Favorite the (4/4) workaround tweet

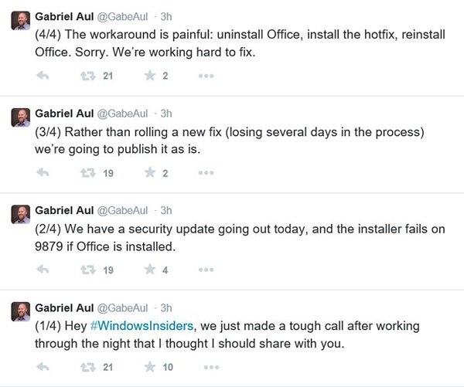[x=150, y=76]
